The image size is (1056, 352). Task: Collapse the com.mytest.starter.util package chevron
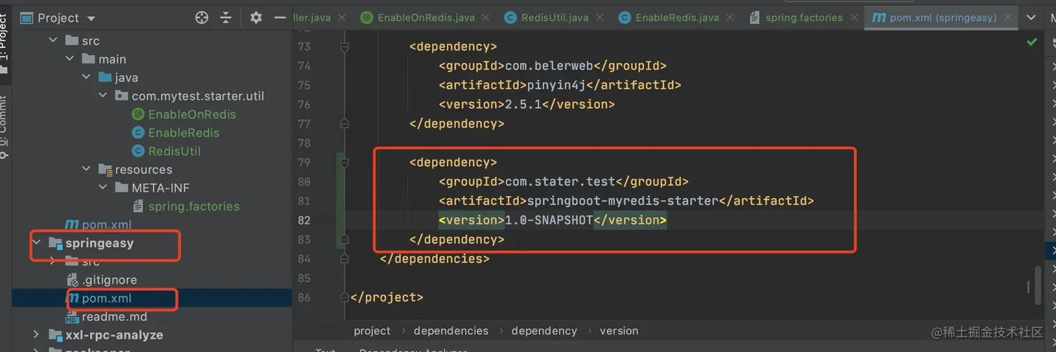tap(103, 95)
